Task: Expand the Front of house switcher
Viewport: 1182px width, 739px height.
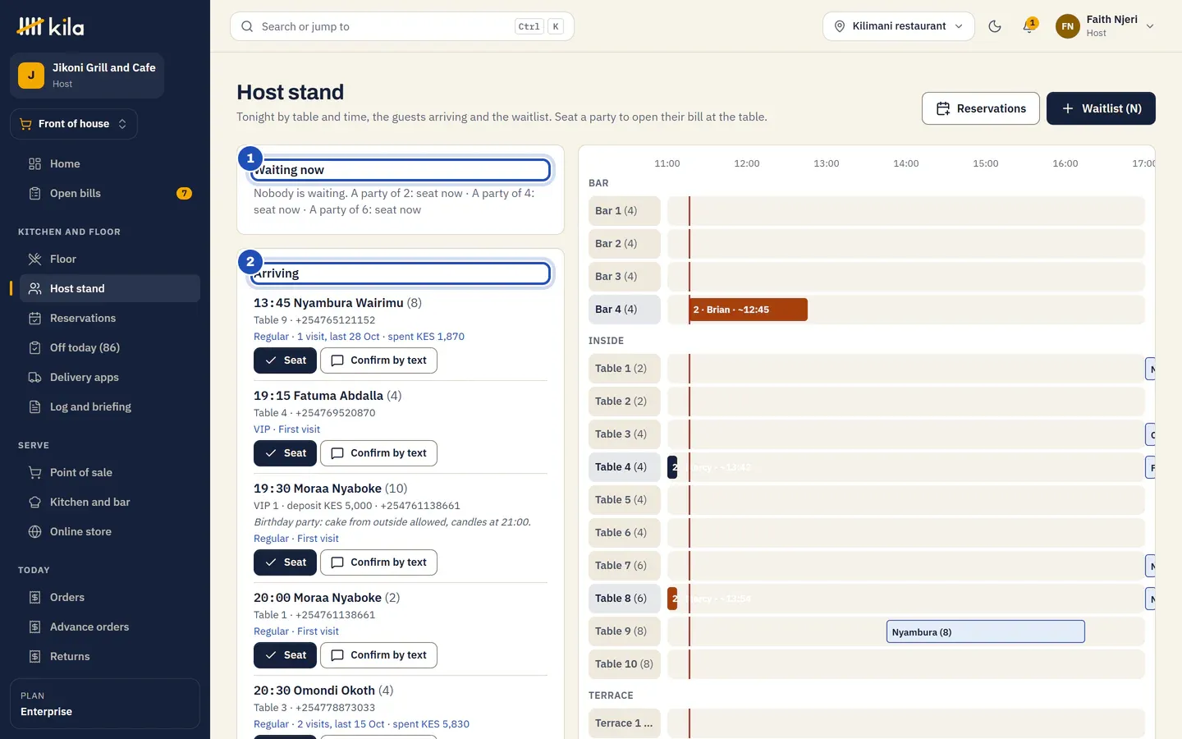Action: [x=74, y=124]
